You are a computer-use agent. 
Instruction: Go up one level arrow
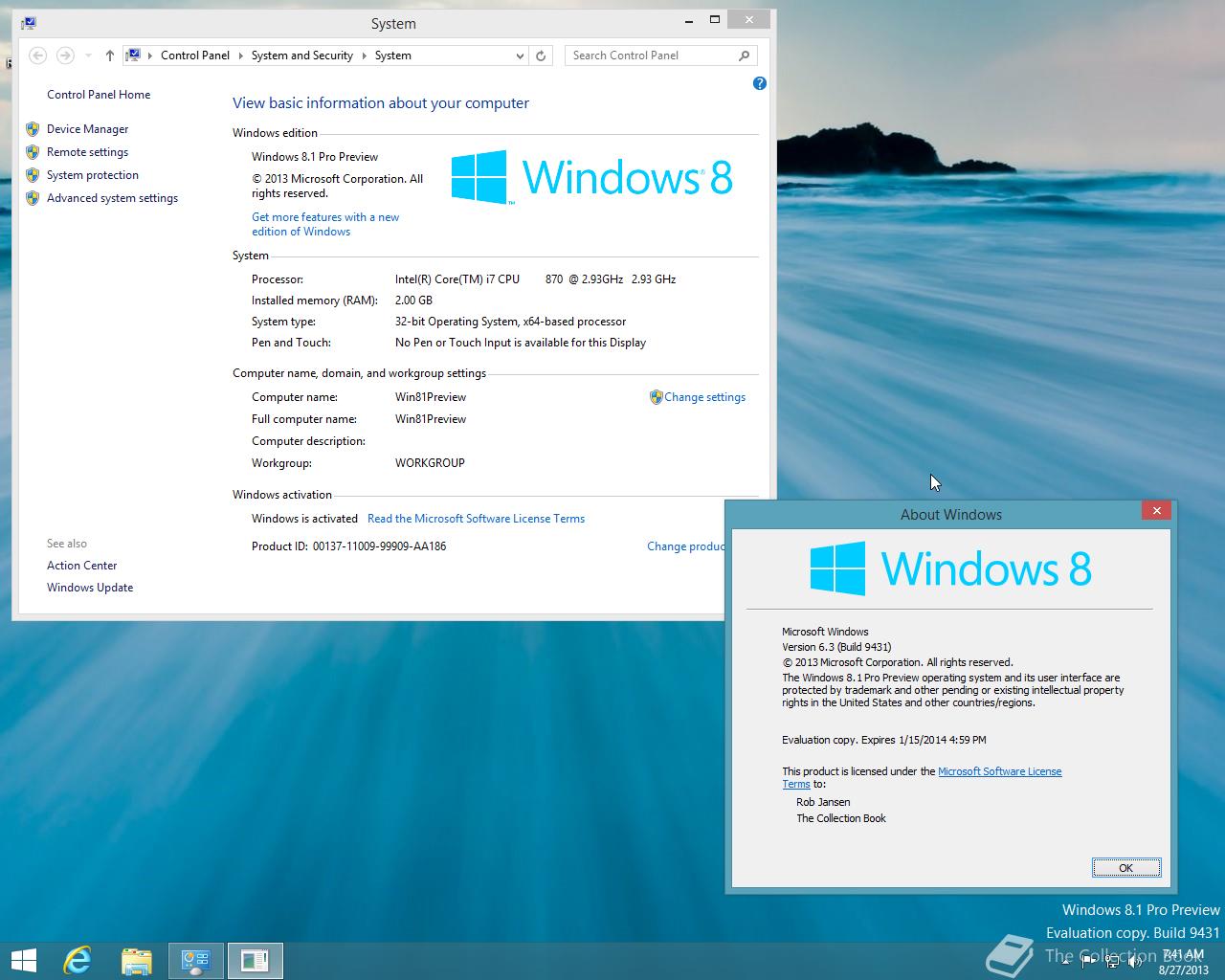point(110,56)
